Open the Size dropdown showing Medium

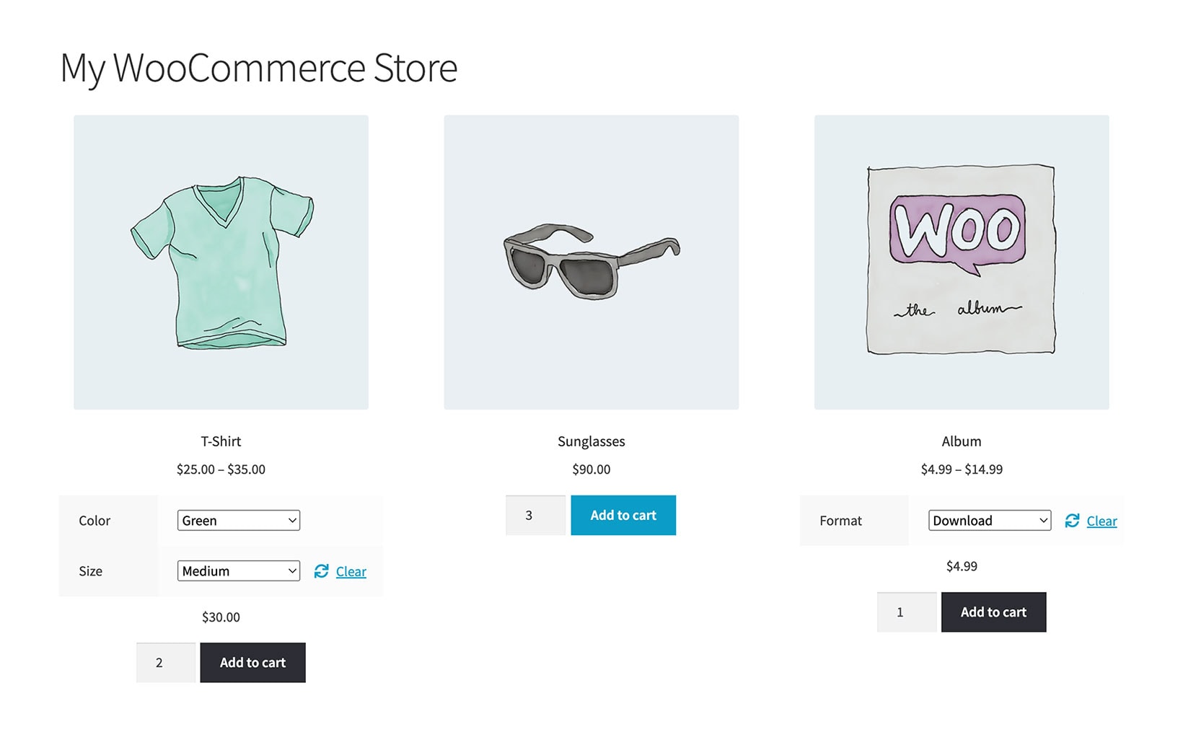click(239, 571)
